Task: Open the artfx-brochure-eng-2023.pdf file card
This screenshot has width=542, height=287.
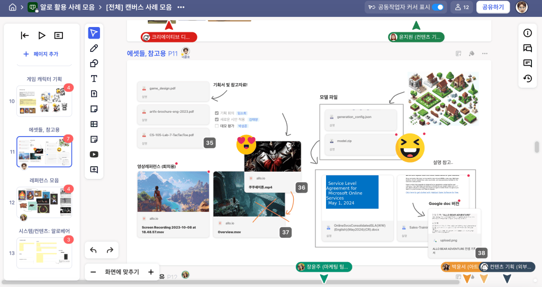Action: tap(173, 114)
